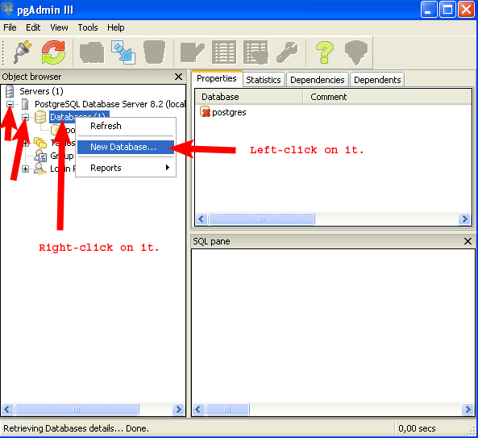478x438 pixels.
Task: Click Object browser horizontal scrollbar thumb
Action: [77, 409]
